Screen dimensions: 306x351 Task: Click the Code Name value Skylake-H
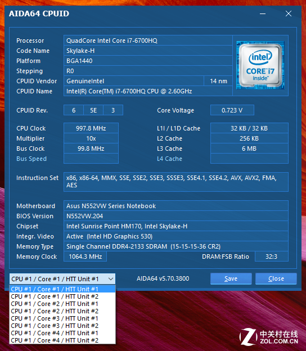click(x=148, y=51)
